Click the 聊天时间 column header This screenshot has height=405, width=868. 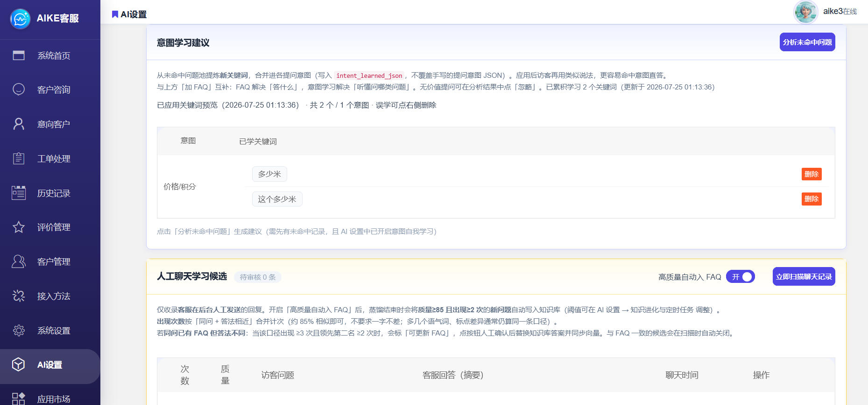point(682,375)
